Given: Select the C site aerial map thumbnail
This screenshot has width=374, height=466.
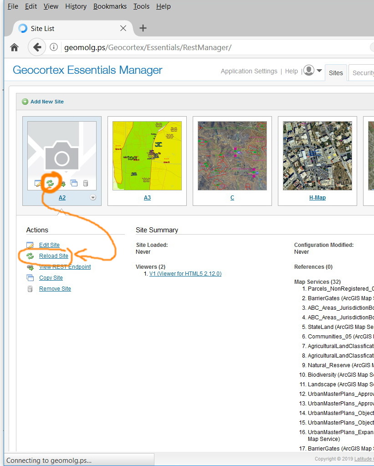Looking at the screenshot, I should tap(232, 155).
